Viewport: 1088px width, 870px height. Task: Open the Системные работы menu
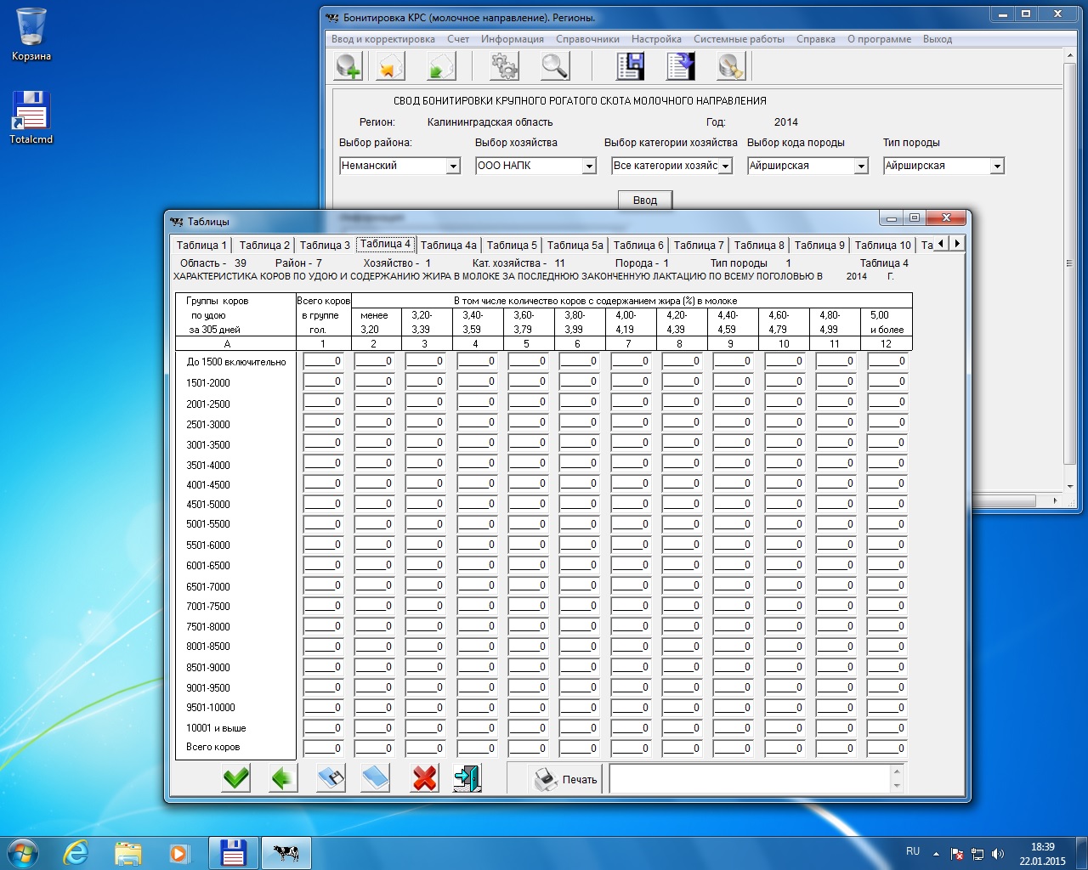(739, 39)
